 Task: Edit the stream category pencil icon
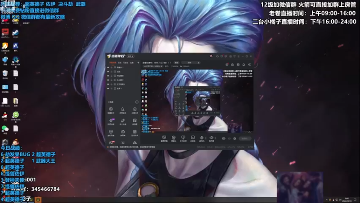pos(162,66)
